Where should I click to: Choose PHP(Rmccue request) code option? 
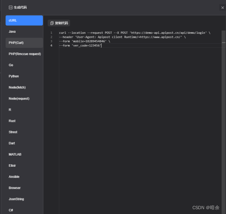(24, 54)
